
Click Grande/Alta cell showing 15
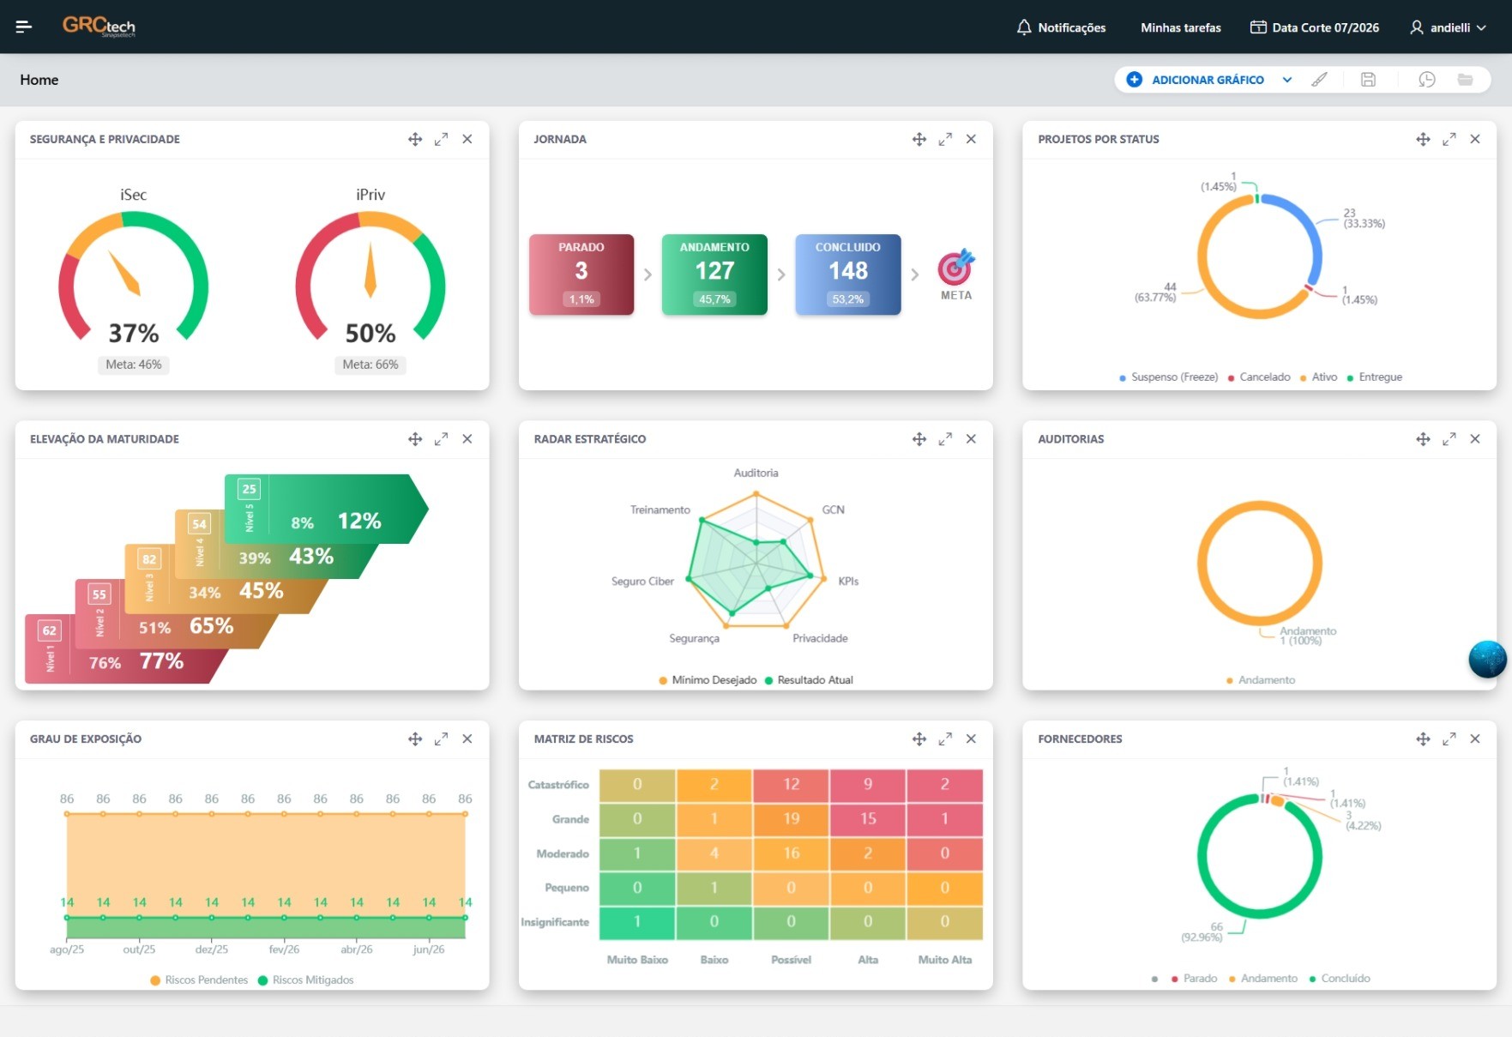(868, 819)
